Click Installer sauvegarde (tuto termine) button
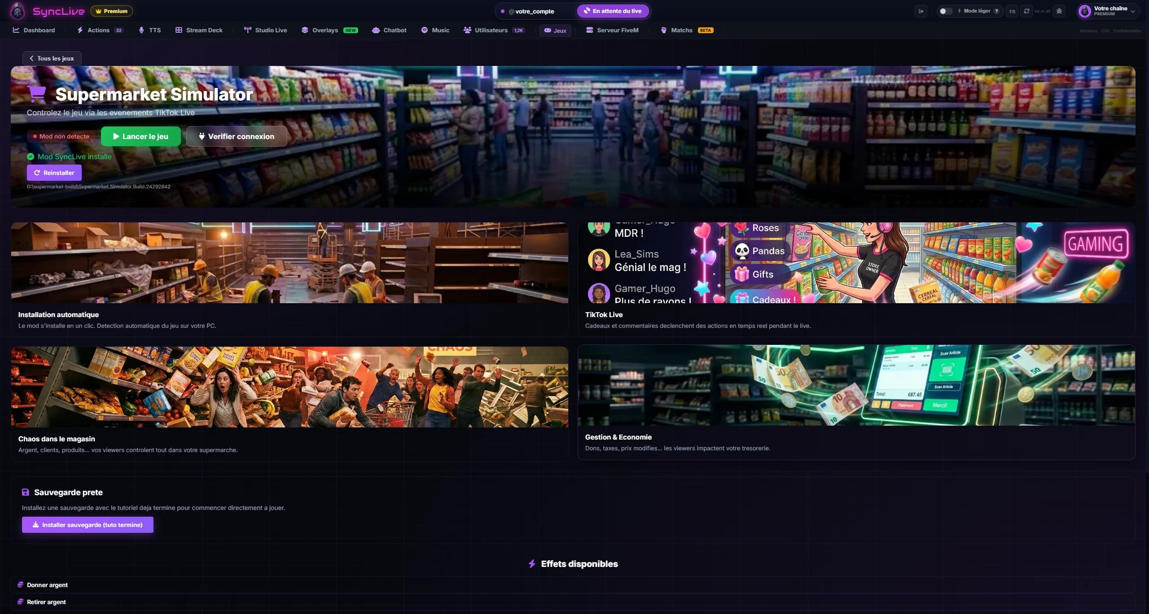The width and height of the screenshot is (1149, 614). coord(88,525)
